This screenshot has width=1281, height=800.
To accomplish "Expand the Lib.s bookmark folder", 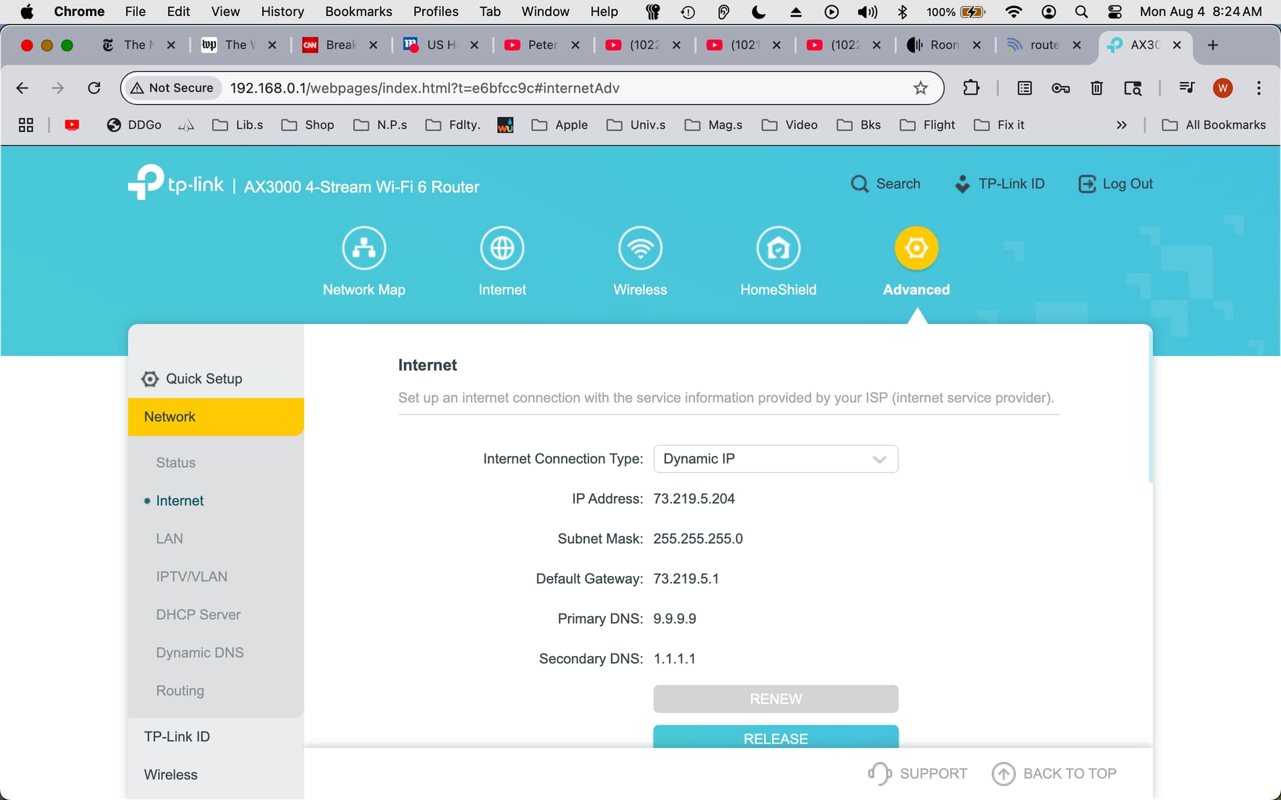I will point(238,125).
